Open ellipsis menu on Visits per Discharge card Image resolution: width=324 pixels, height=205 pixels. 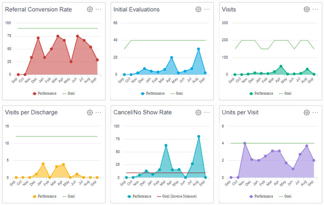point(98,113)
